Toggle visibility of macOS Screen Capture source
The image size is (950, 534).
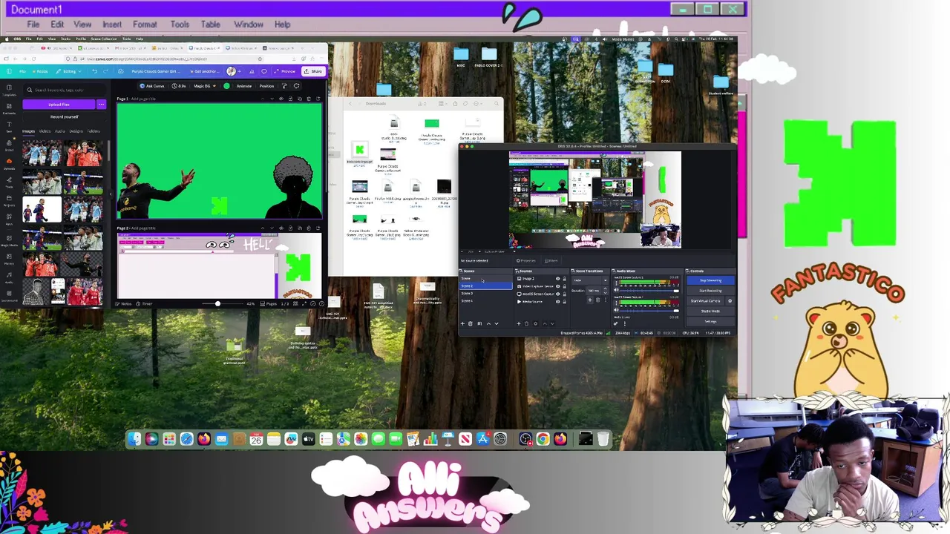558,294
